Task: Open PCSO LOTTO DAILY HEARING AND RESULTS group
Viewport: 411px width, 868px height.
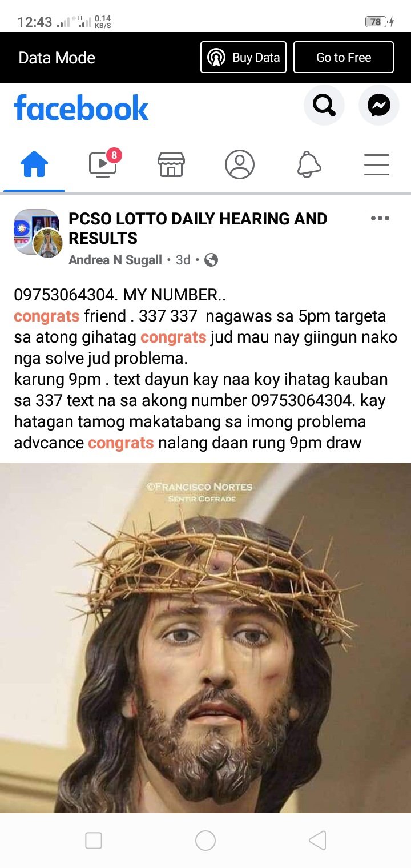Action: 198,228
